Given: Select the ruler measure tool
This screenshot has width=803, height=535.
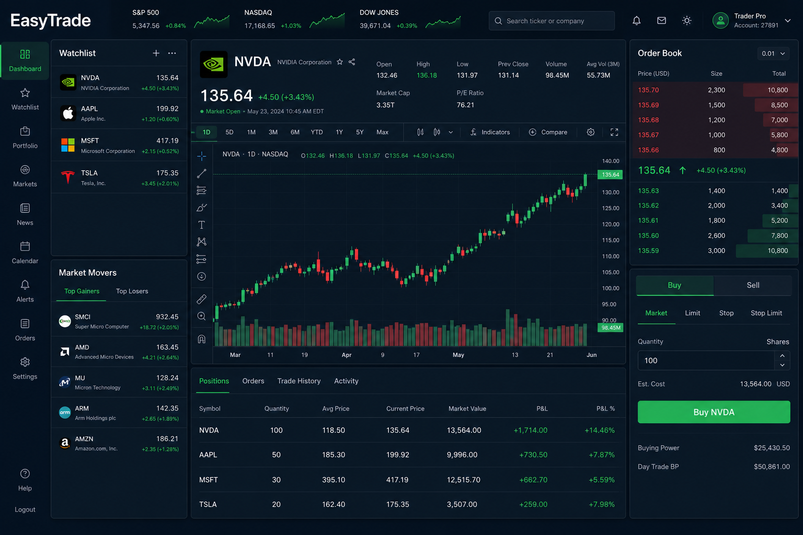Looking at the screenshot, I should coord(201,299).
